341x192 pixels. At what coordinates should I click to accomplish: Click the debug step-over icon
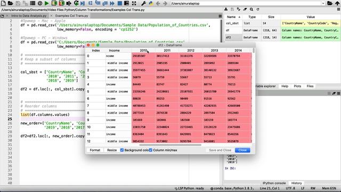point(91,3)
